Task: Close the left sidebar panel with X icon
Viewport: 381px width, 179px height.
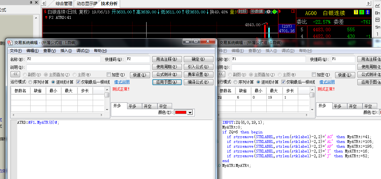Action: pyautogui.click(x=36, y=3)
